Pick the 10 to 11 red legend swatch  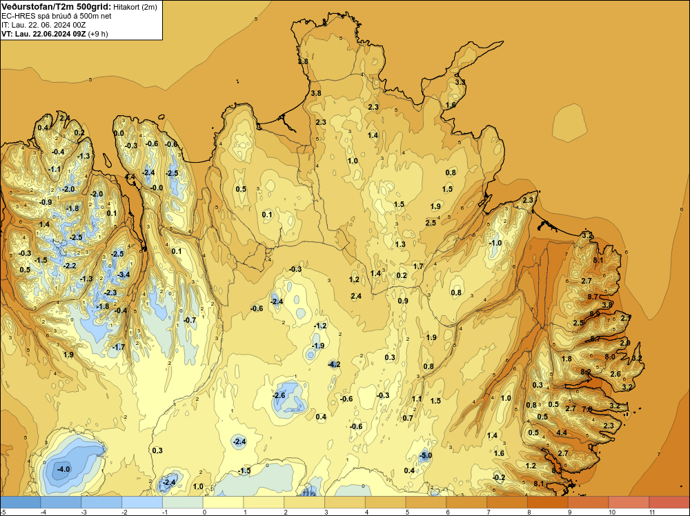point(629,502)
